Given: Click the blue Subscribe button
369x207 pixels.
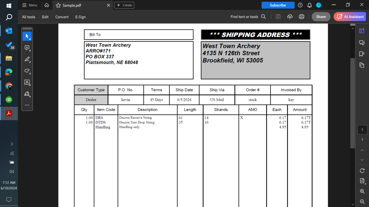Looking at the screenshot, I should 278,5.
